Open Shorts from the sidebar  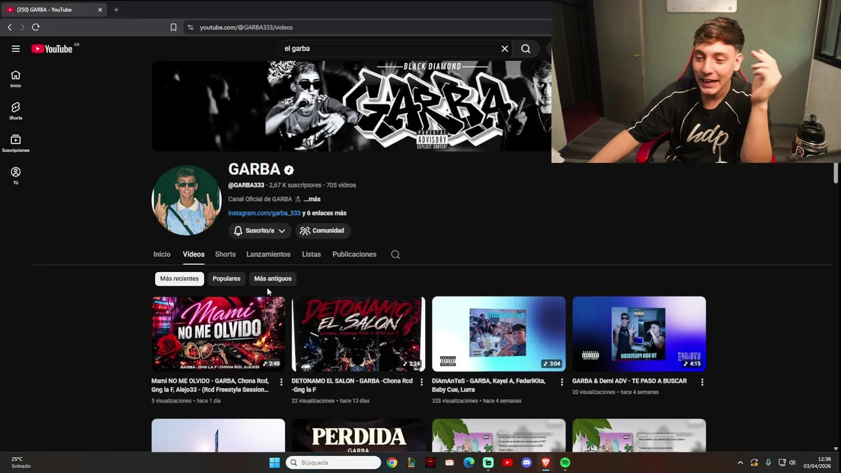click(16, 111)
